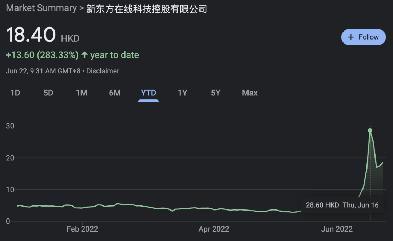The width and height of the screenshot is (393, 241).
Task: Click the 18.40 HKD current price
Action: (31, 35)
